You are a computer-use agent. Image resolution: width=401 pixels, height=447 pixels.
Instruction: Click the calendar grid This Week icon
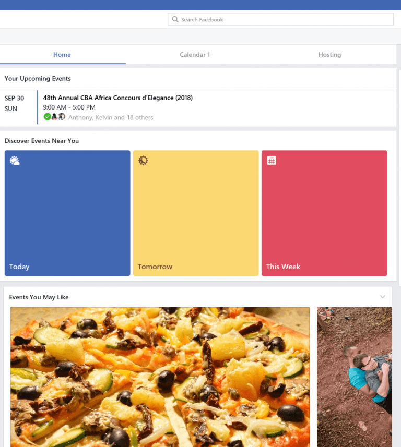coord(272,161)
